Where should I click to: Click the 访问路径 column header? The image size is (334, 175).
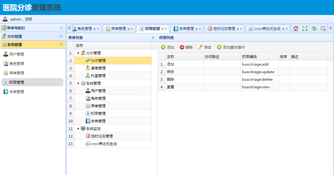(222, 57)
